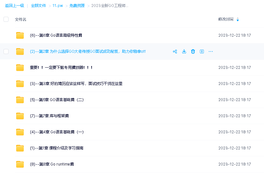Open 11.pw in the breadcrumb path

coord(58,6)
